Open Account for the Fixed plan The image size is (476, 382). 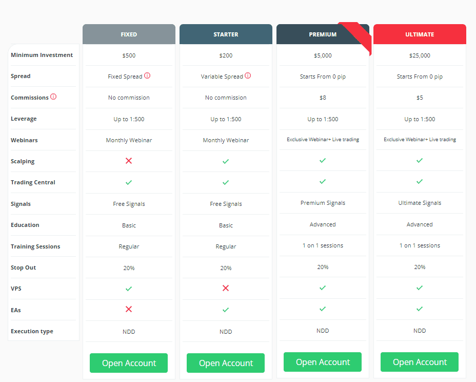pyautogui.click(x=129, y=363)
